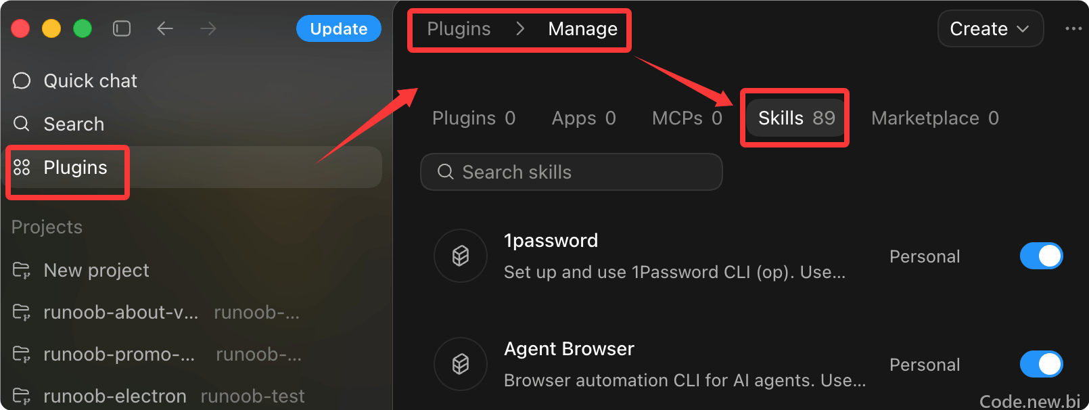Switch to the Marketplace tab
This screenshot has width=1089, height=410.
pyautogui.click(x=935, y=118)
